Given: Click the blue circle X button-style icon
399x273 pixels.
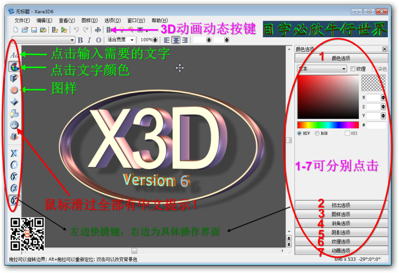Looking at the screenshot, I should [14, 165].
